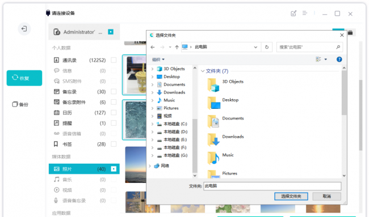The width and height of the screenshot is (369, 217).
Task: Select 本地磁盘 (F:) in navigation tree
Action: click(175, 147)
